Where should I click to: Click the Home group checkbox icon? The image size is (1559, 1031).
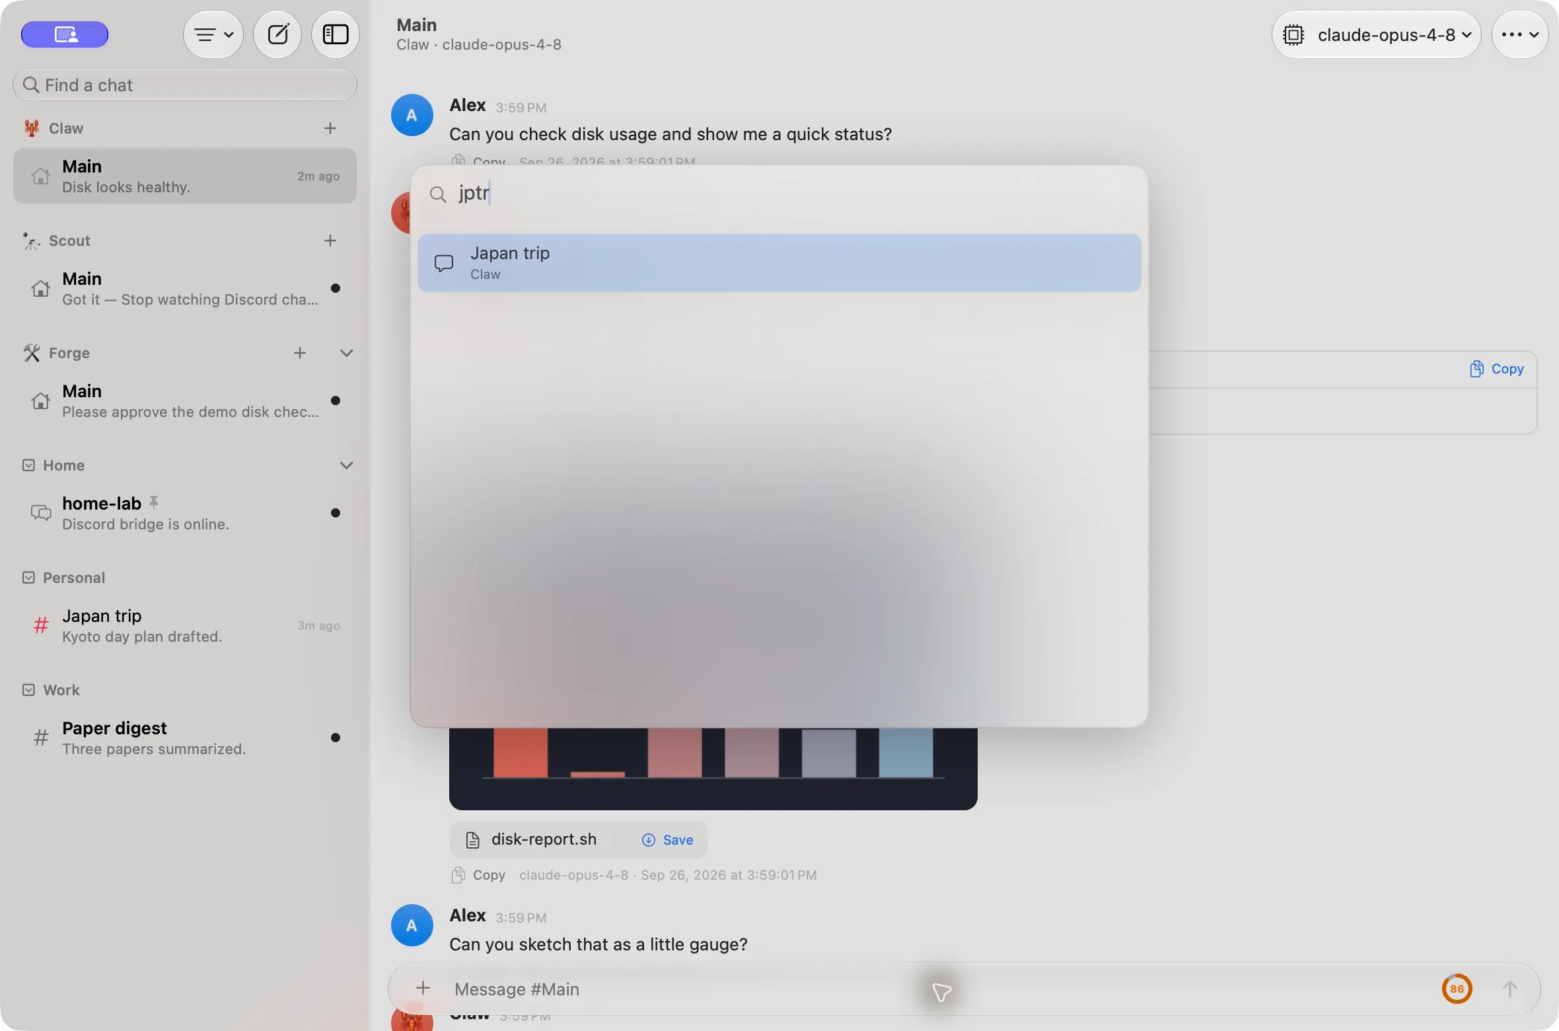pyautogui.click(x=28, y=465)
